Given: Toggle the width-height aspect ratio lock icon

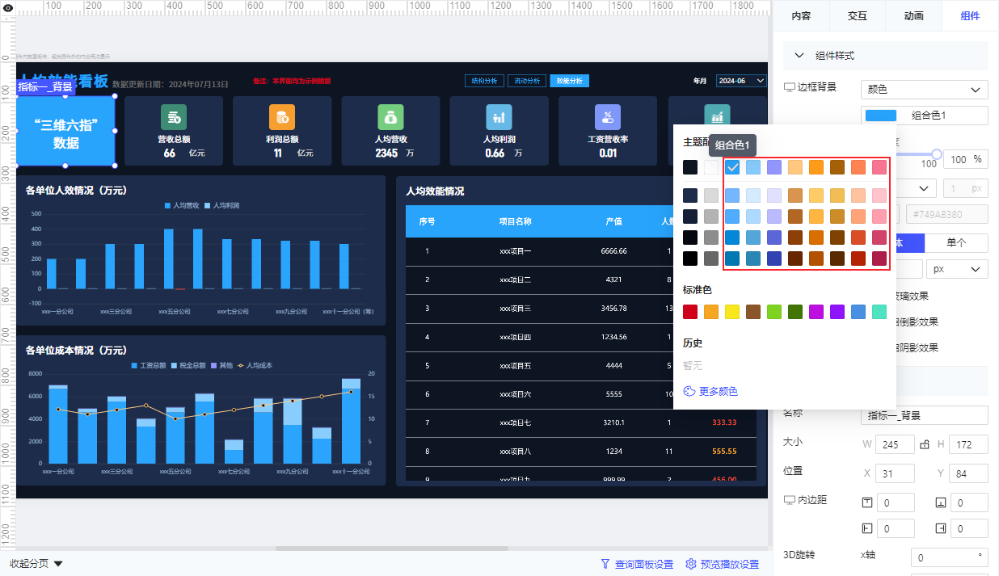Looking at the screenshot, I should [925, 445].
